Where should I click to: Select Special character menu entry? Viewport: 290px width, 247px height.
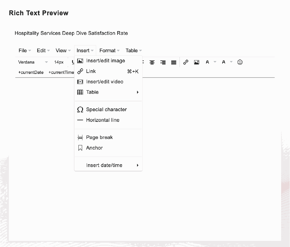click(x=108, y=110)
